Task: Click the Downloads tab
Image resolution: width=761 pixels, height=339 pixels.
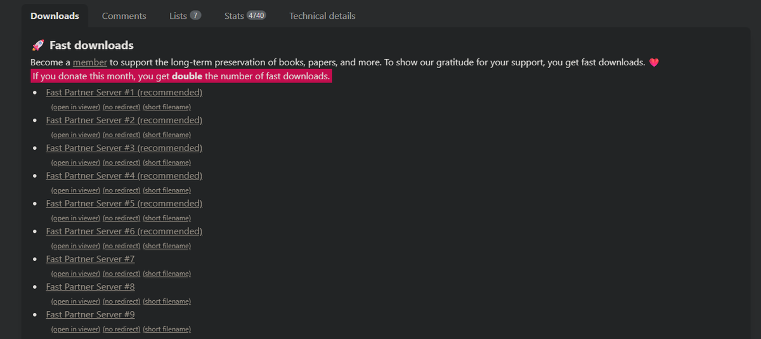Action: click(55, 16)
